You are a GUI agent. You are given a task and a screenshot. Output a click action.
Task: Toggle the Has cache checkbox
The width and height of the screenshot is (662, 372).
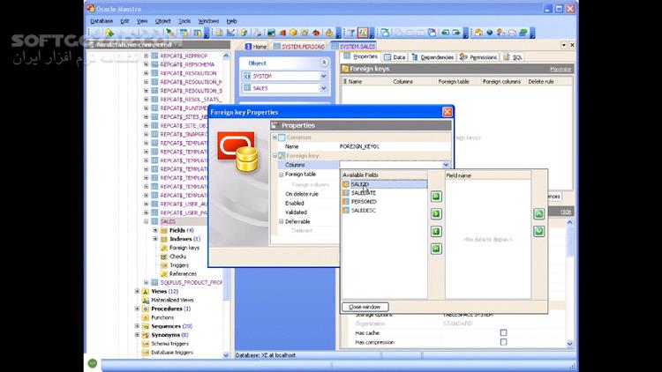click(x=503, y=333)
